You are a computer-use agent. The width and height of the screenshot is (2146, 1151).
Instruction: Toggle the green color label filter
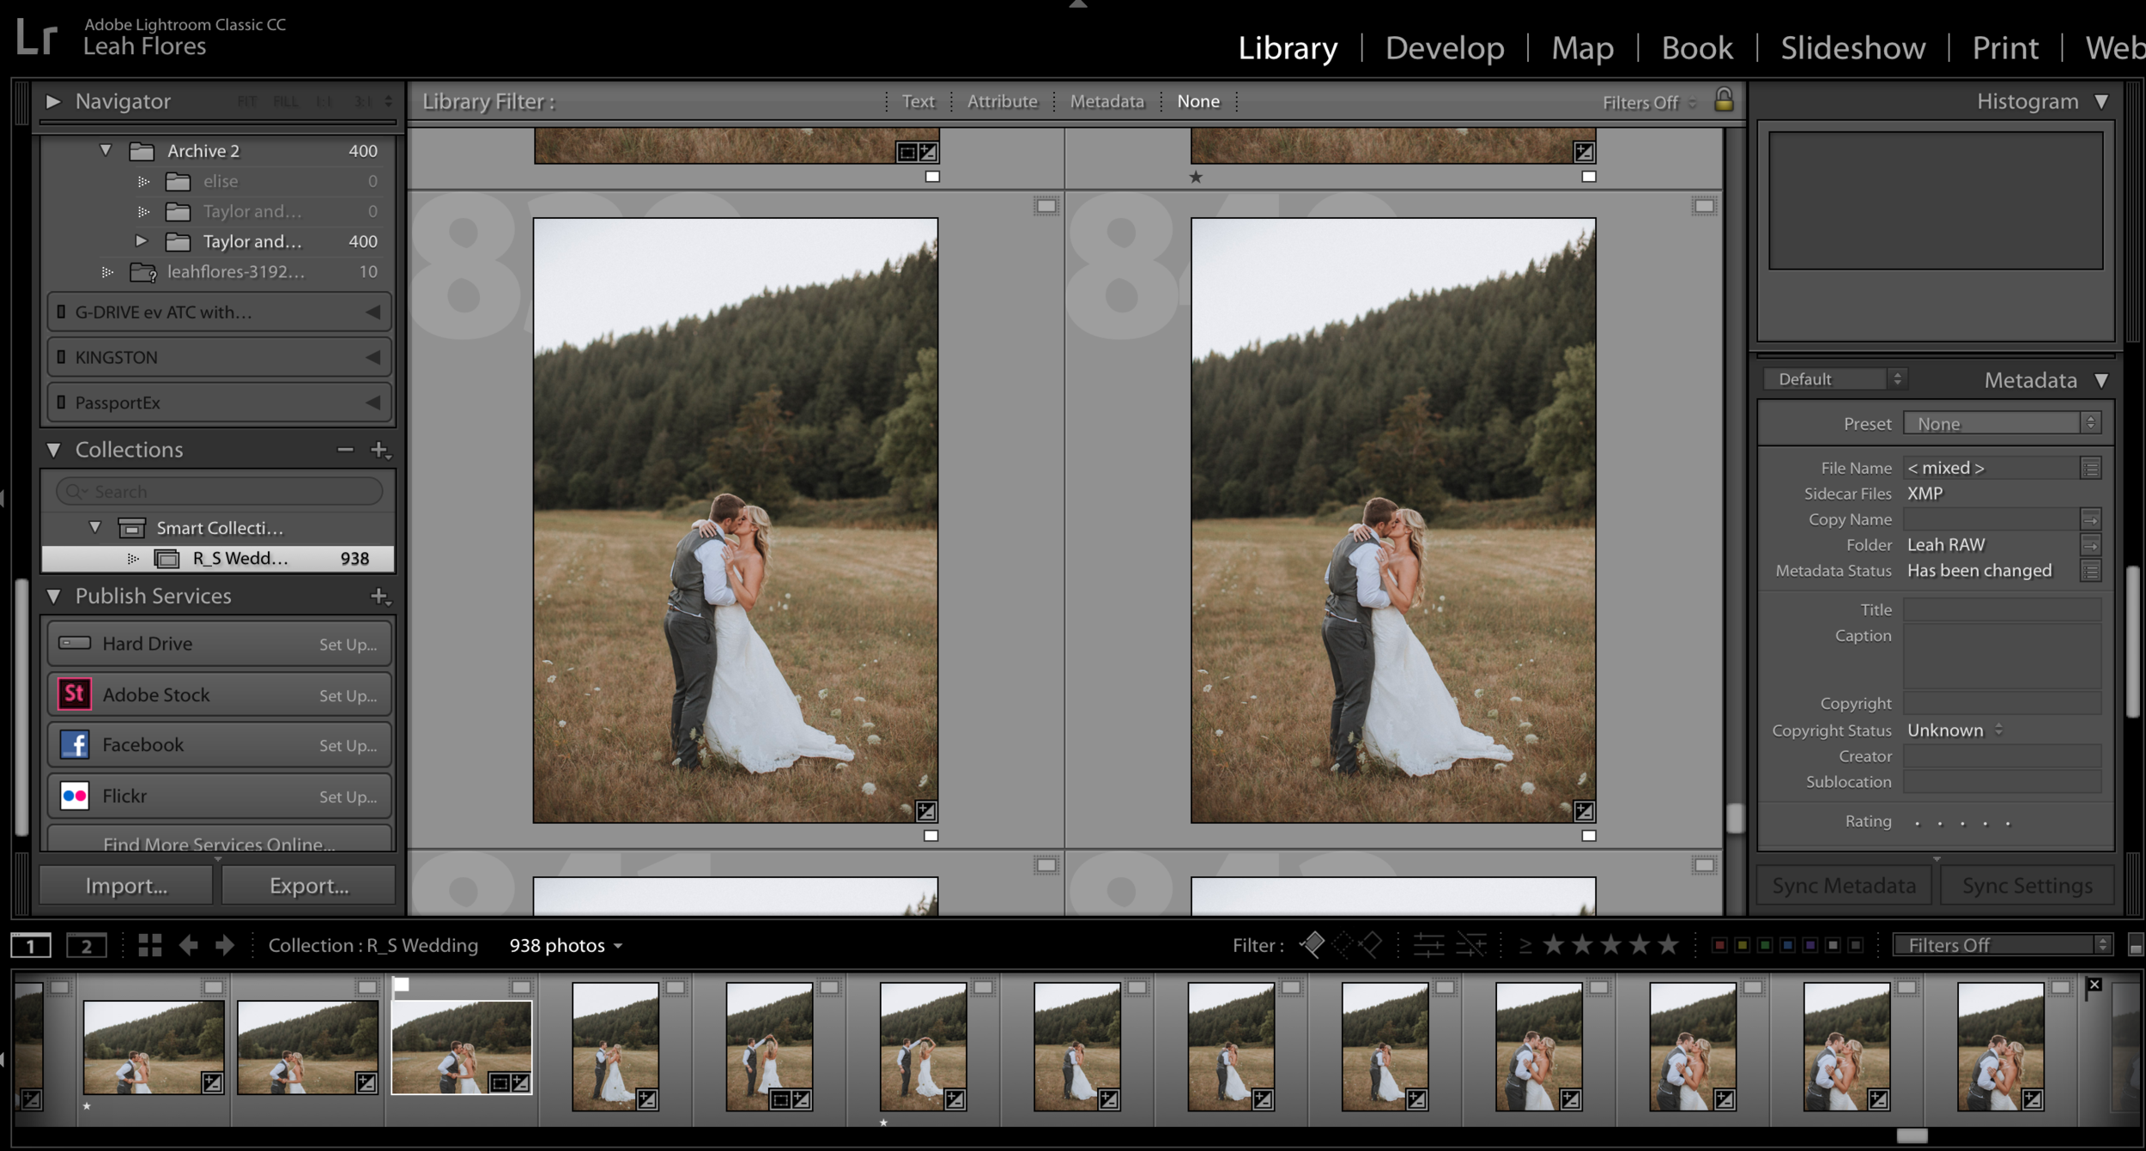[1765, 945]
